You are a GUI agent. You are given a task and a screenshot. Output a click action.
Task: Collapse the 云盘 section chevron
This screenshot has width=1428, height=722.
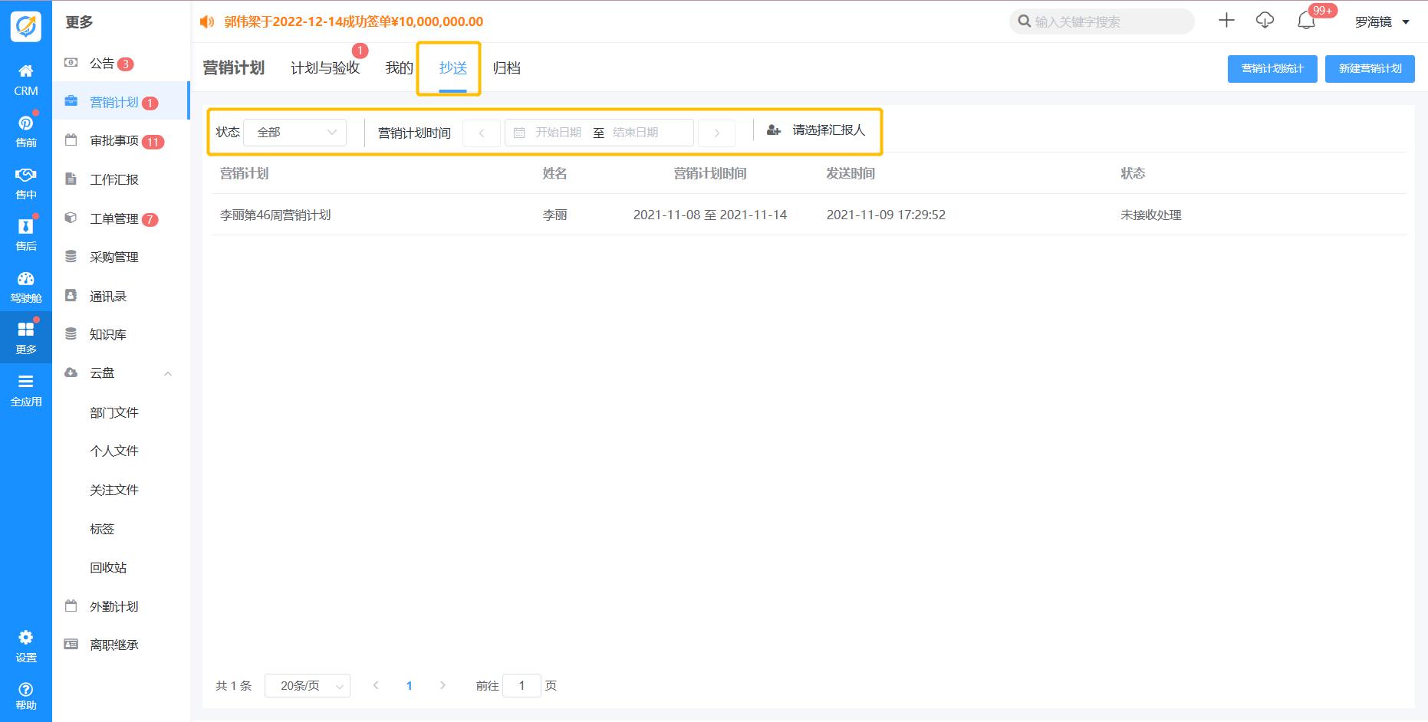tap(168, 373)
